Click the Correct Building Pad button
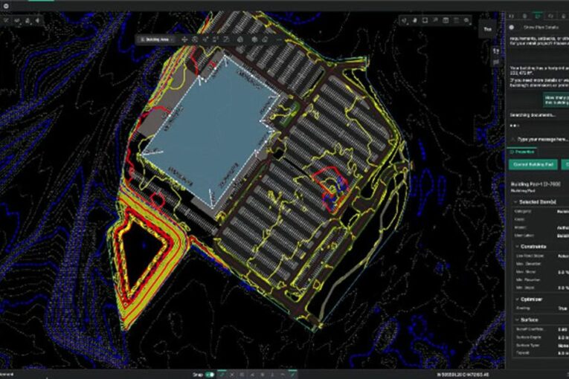 pos(533,165)
